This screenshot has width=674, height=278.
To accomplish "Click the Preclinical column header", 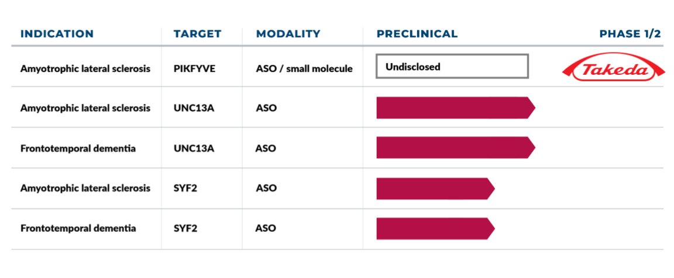I will [417, 34].
